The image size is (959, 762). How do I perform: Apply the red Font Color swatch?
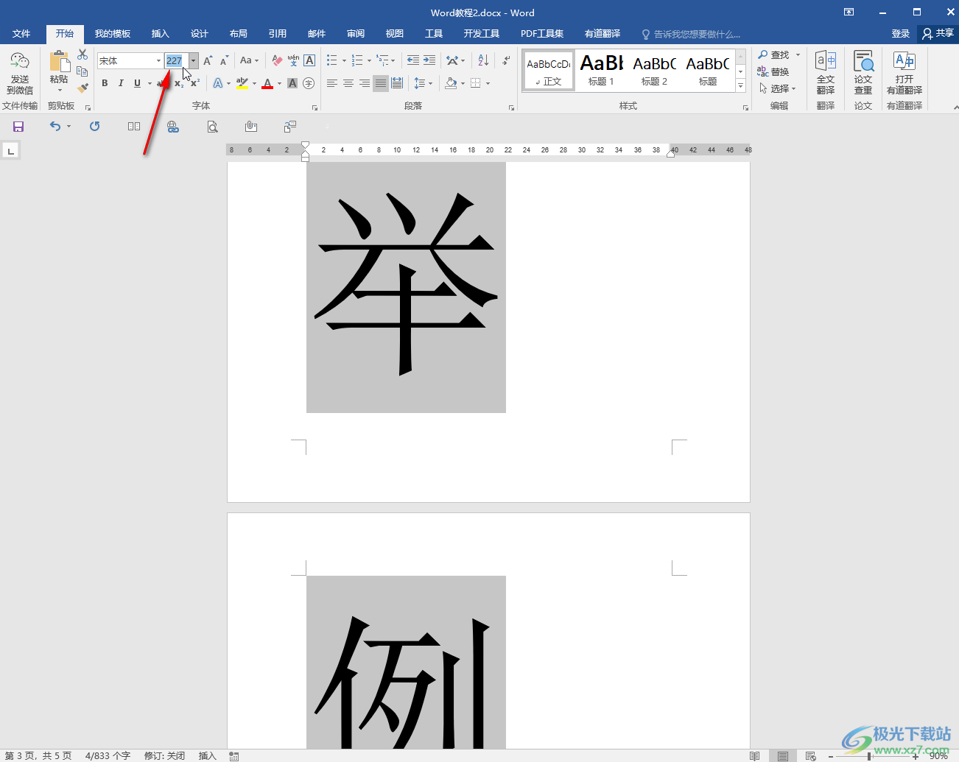(267, 83)
